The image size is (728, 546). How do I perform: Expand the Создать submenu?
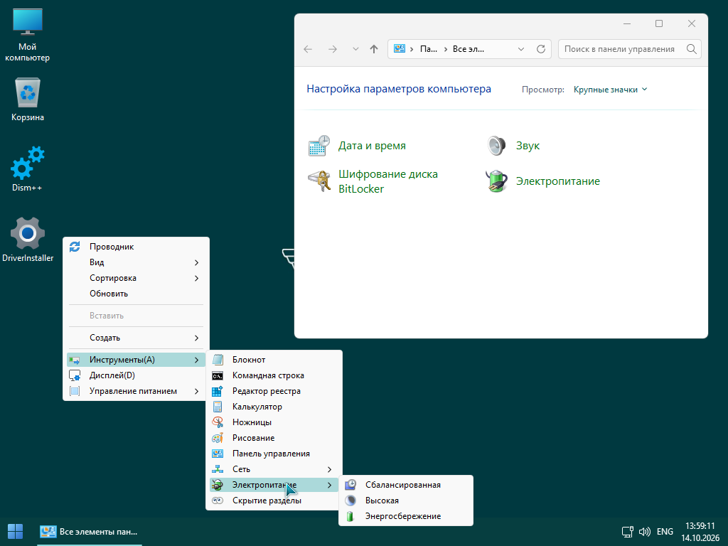coord(136,338)
